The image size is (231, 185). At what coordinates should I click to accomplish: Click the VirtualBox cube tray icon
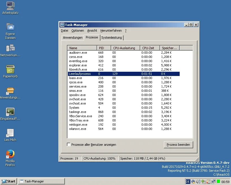point(193,182)
